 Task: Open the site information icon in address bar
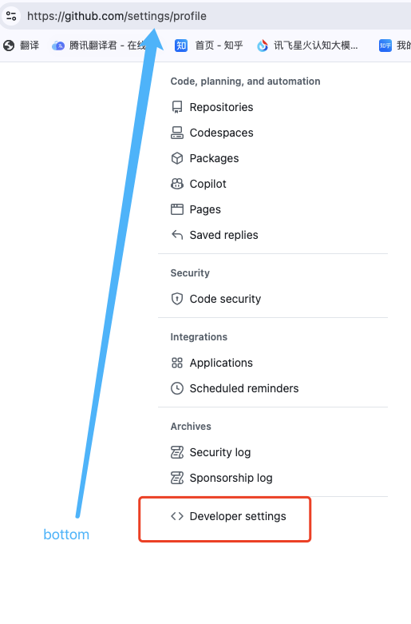[11, 16]
